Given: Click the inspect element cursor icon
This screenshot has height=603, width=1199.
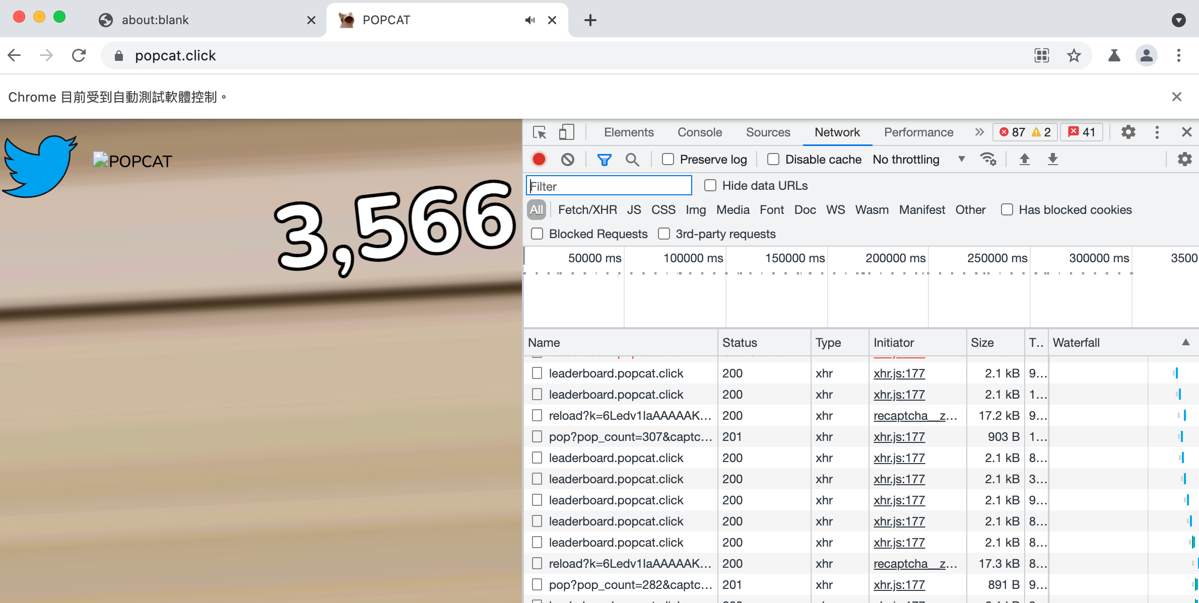Looking at the screenshot, I should [540, 132].
